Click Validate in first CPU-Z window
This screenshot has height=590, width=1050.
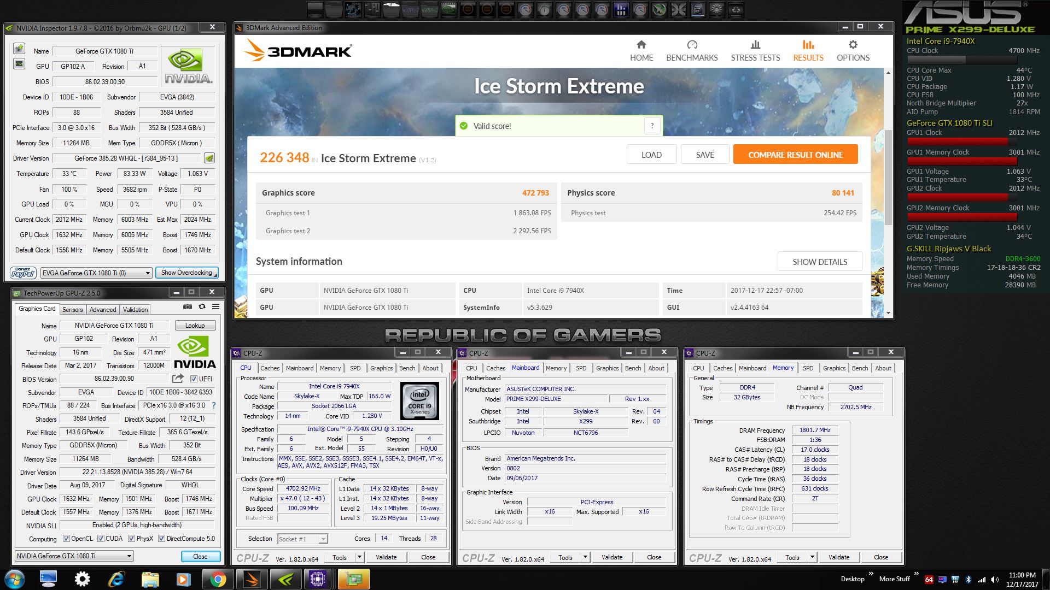(x=386, y=557)
